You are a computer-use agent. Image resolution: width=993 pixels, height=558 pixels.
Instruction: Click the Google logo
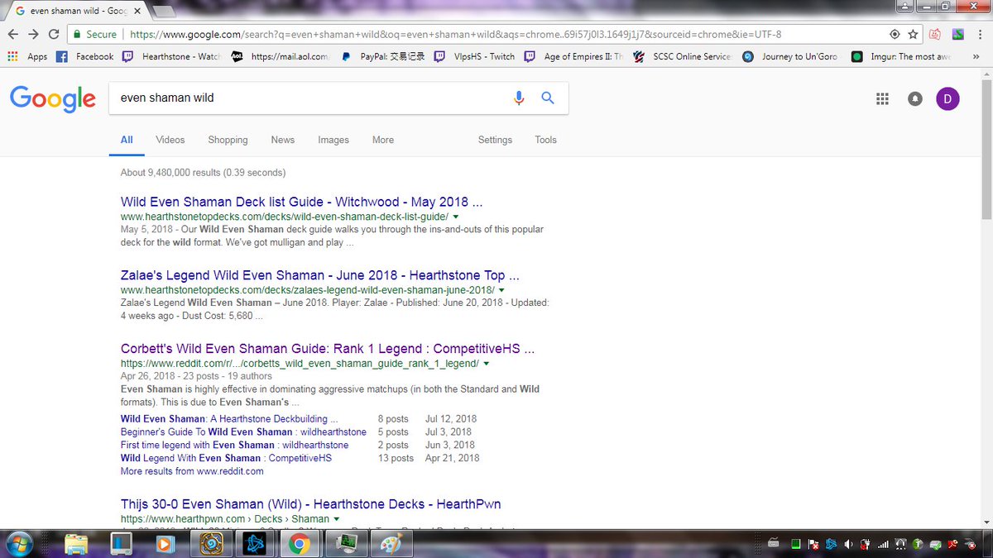[53, 98]
